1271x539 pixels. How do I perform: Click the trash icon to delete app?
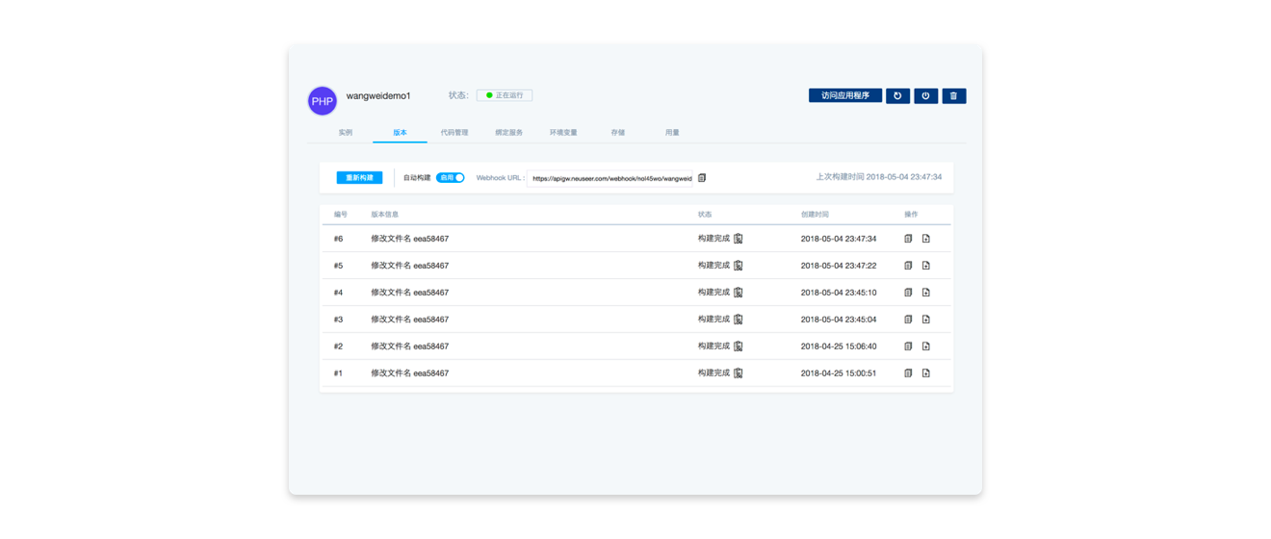[953, 96]
